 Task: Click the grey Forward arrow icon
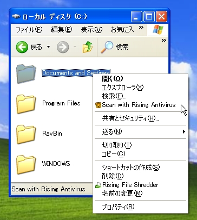(63, 47)
